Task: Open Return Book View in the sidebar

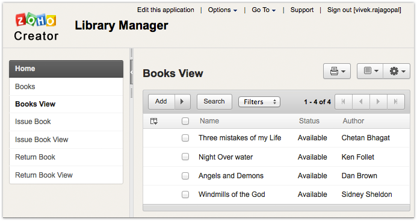Action: pyautogui.click(x=66, y=175)
